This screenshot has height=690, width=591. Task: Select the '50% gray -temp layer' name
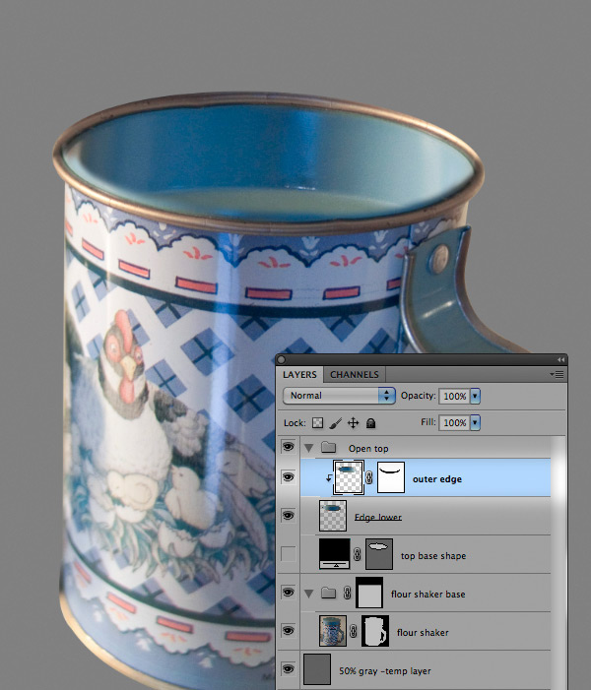point(385,671)
